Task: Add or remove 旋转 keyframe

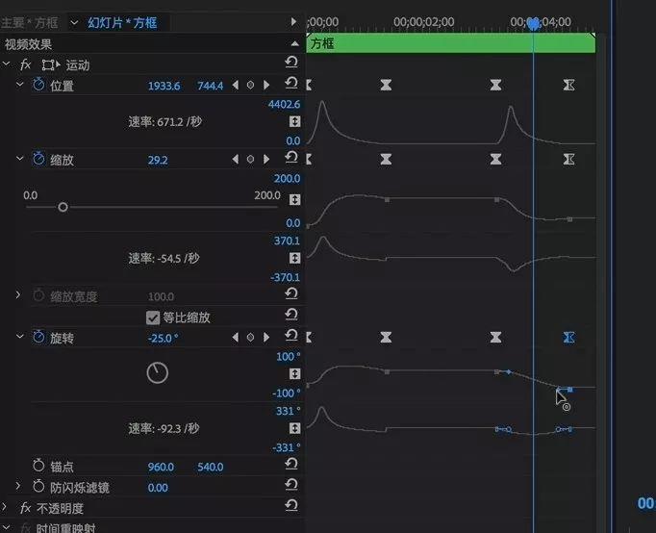Action: coord(250,337)
